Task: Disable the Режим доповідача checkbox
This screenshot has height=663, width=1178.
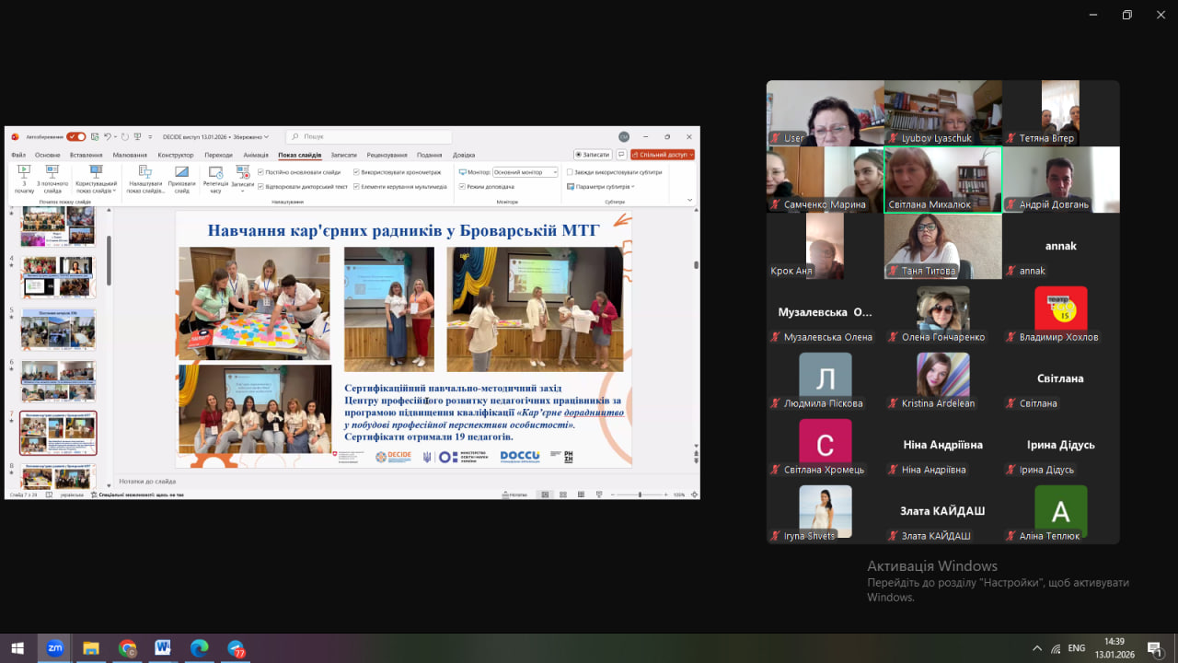Action: click(462, 186)
